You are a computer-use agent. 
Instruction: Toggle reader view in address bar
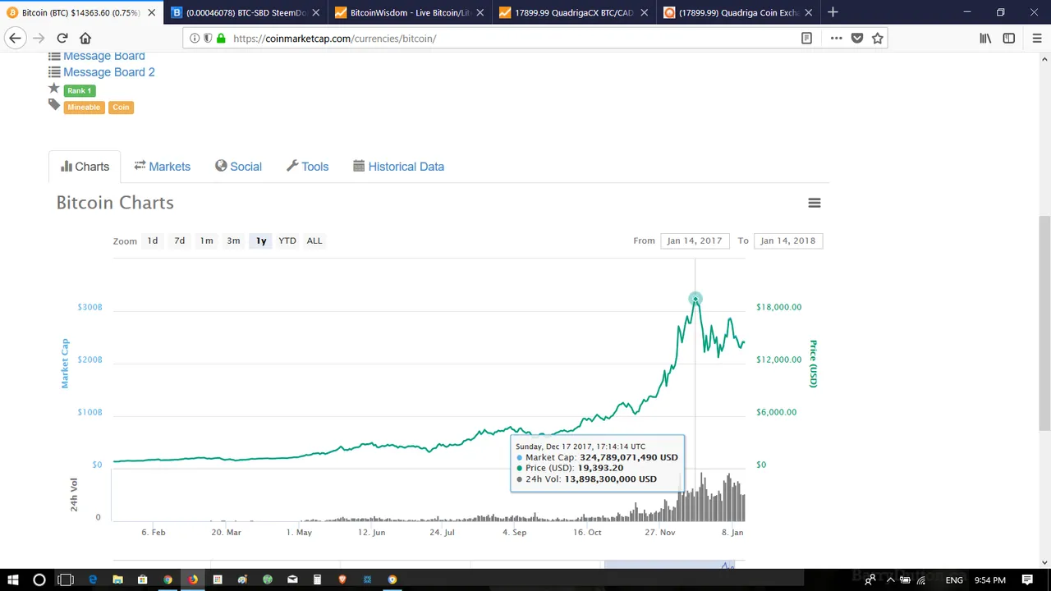tap(806, 39)
